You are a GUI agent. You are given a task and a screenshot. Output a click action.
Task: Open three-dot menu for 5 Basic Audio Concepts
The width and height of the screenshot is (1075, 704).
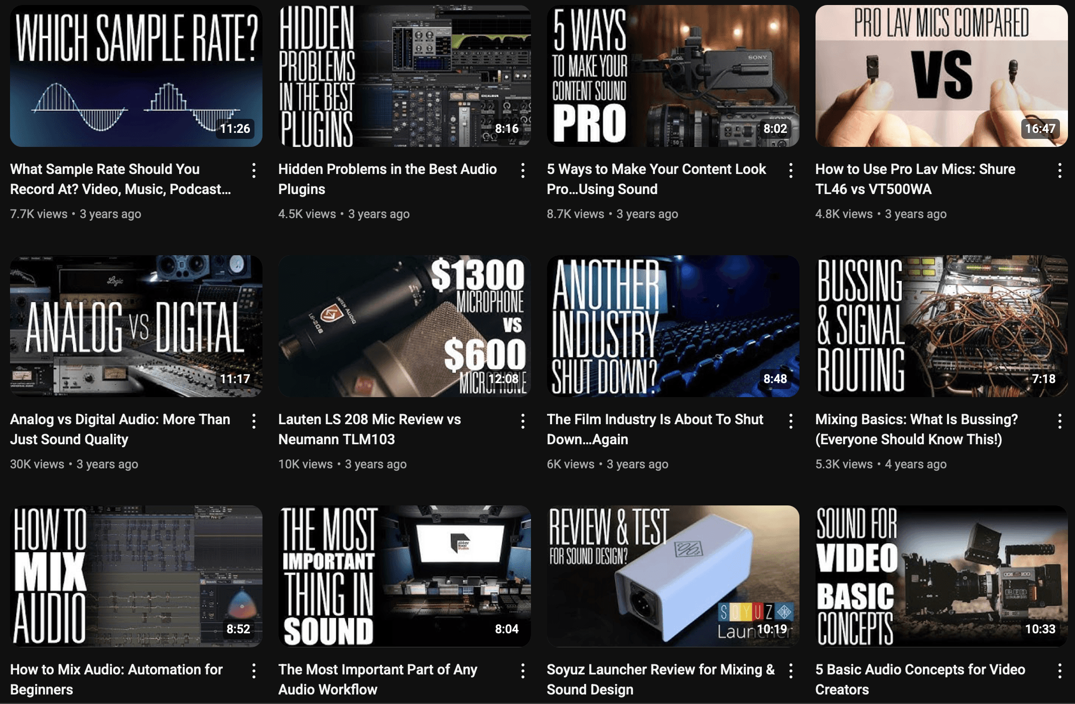click(x=1059, y=671)
